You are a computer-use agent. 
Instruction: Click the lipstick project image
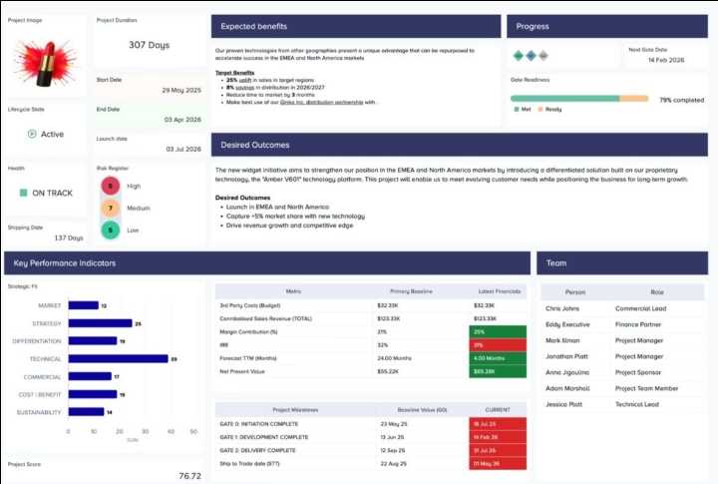[45, 63]
